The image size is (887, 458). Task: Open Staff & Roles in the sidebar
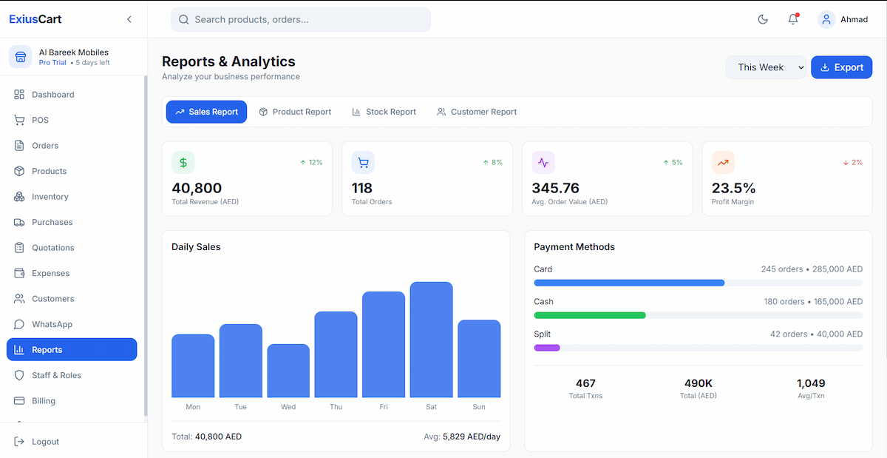click(x=72, y=375)
